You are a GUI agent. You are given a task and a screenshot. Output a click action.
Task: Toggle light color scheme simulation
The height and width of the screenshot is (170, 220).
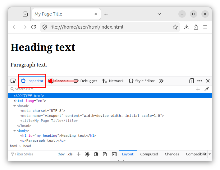coord(87,154)
